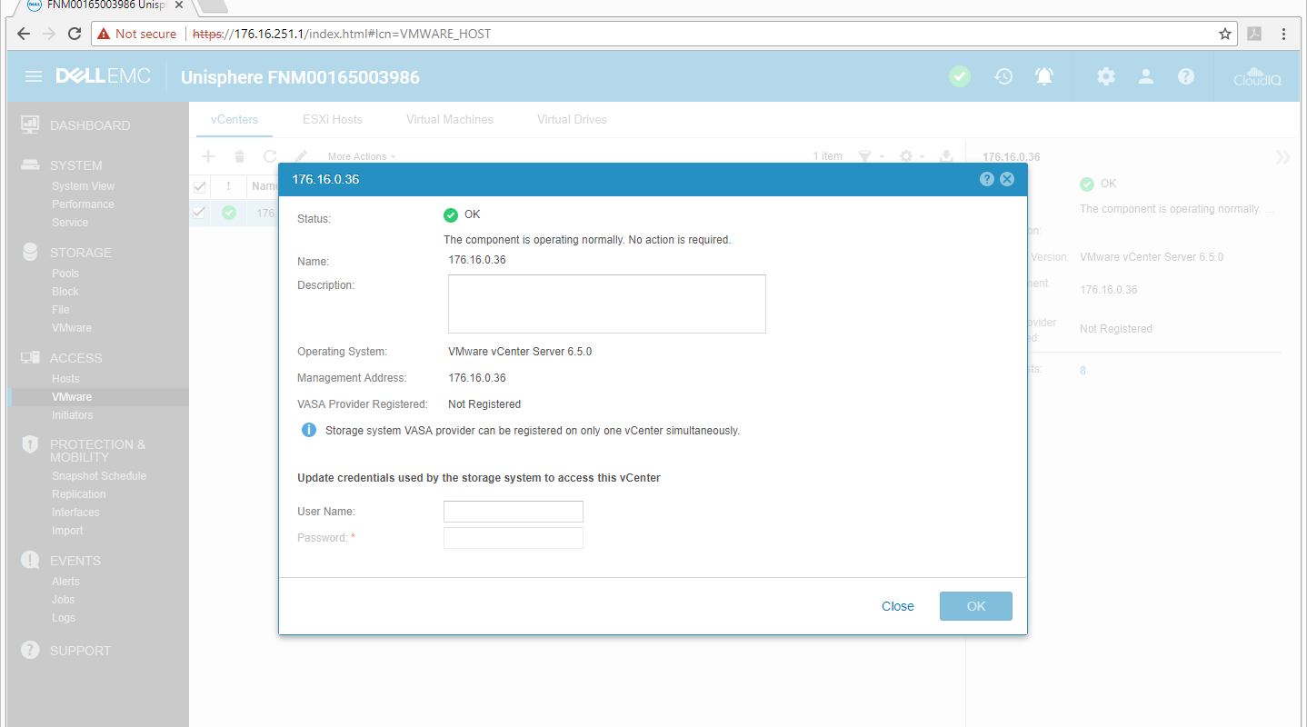
Task: Open Jobs under Events
Action: [x=64, y=600]
